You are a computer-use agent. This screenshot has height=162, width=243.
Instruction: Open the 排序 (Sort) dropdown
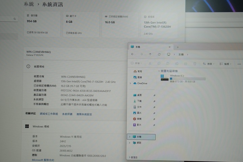click(209, 64)
